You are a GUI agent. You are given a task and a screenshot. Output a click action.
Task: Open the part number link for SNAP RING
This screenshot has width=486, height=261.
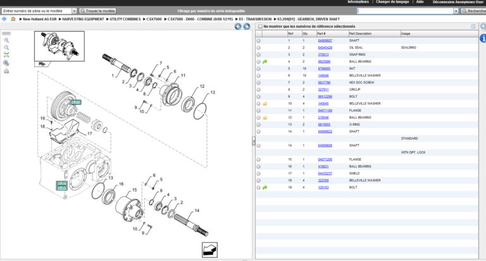[323, 55]
